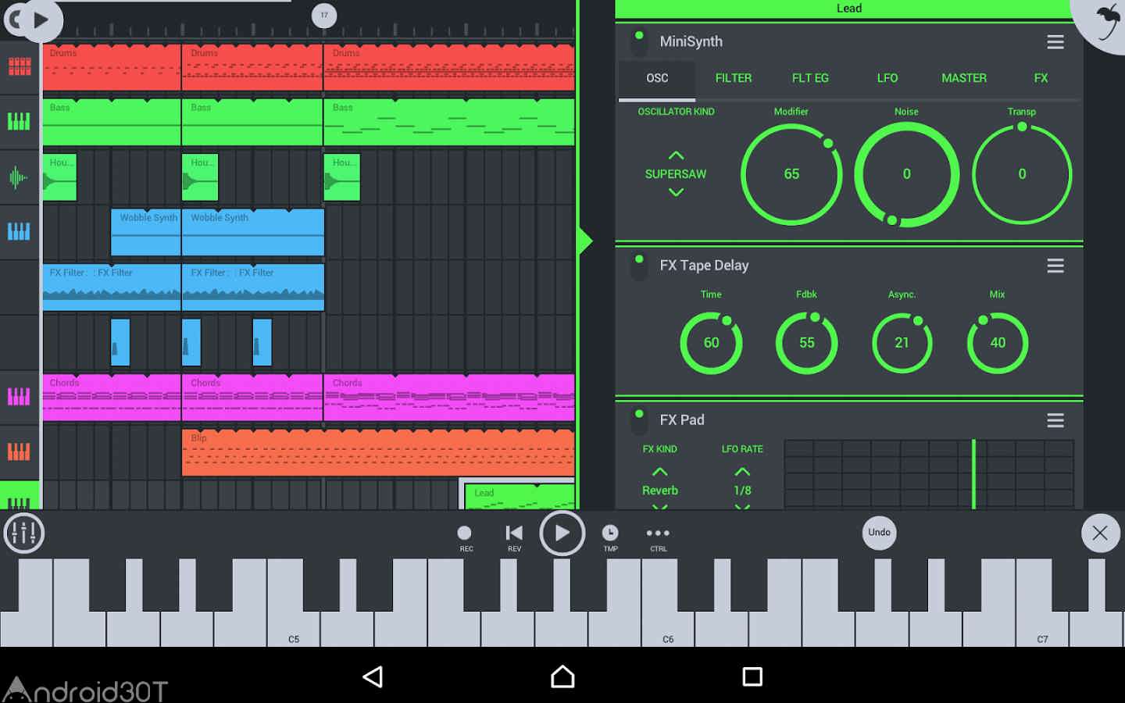Click the top-left play arrow button
This screenshot has height=703, width=1125.
[41, 20]
